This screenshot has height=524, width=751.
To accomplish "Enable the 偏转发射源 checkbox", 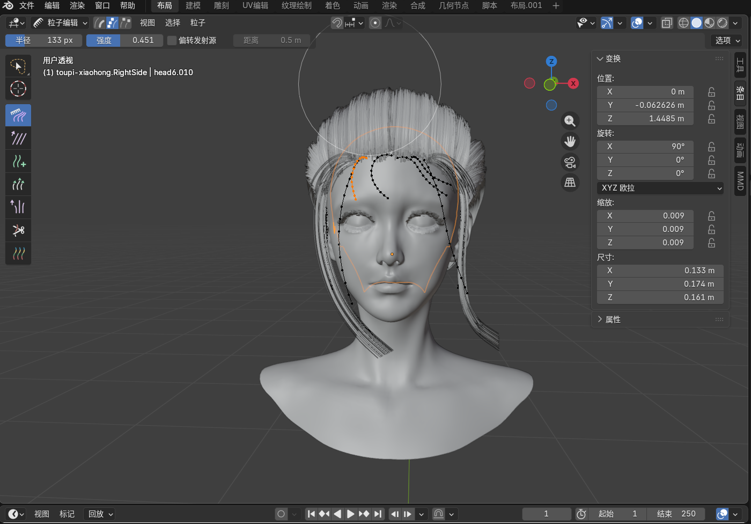I will [172, 40].
